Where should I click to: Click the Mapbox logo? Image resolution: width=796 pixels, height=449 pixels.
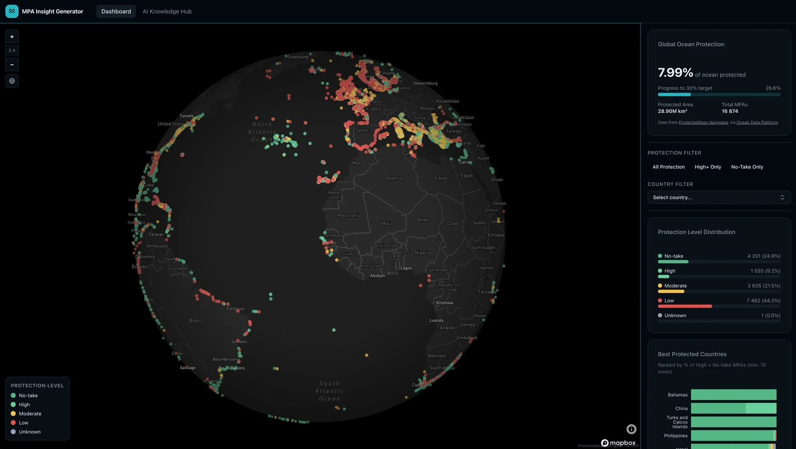coord(618,443)
